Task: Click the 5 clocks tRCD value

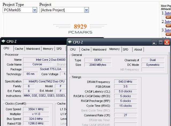Action: [125, 96]
